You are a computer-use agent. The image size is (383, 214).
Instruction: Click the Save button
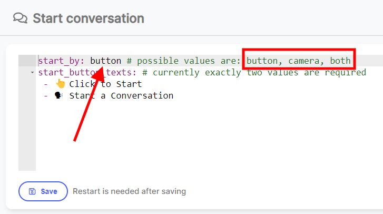coord(43,191)
